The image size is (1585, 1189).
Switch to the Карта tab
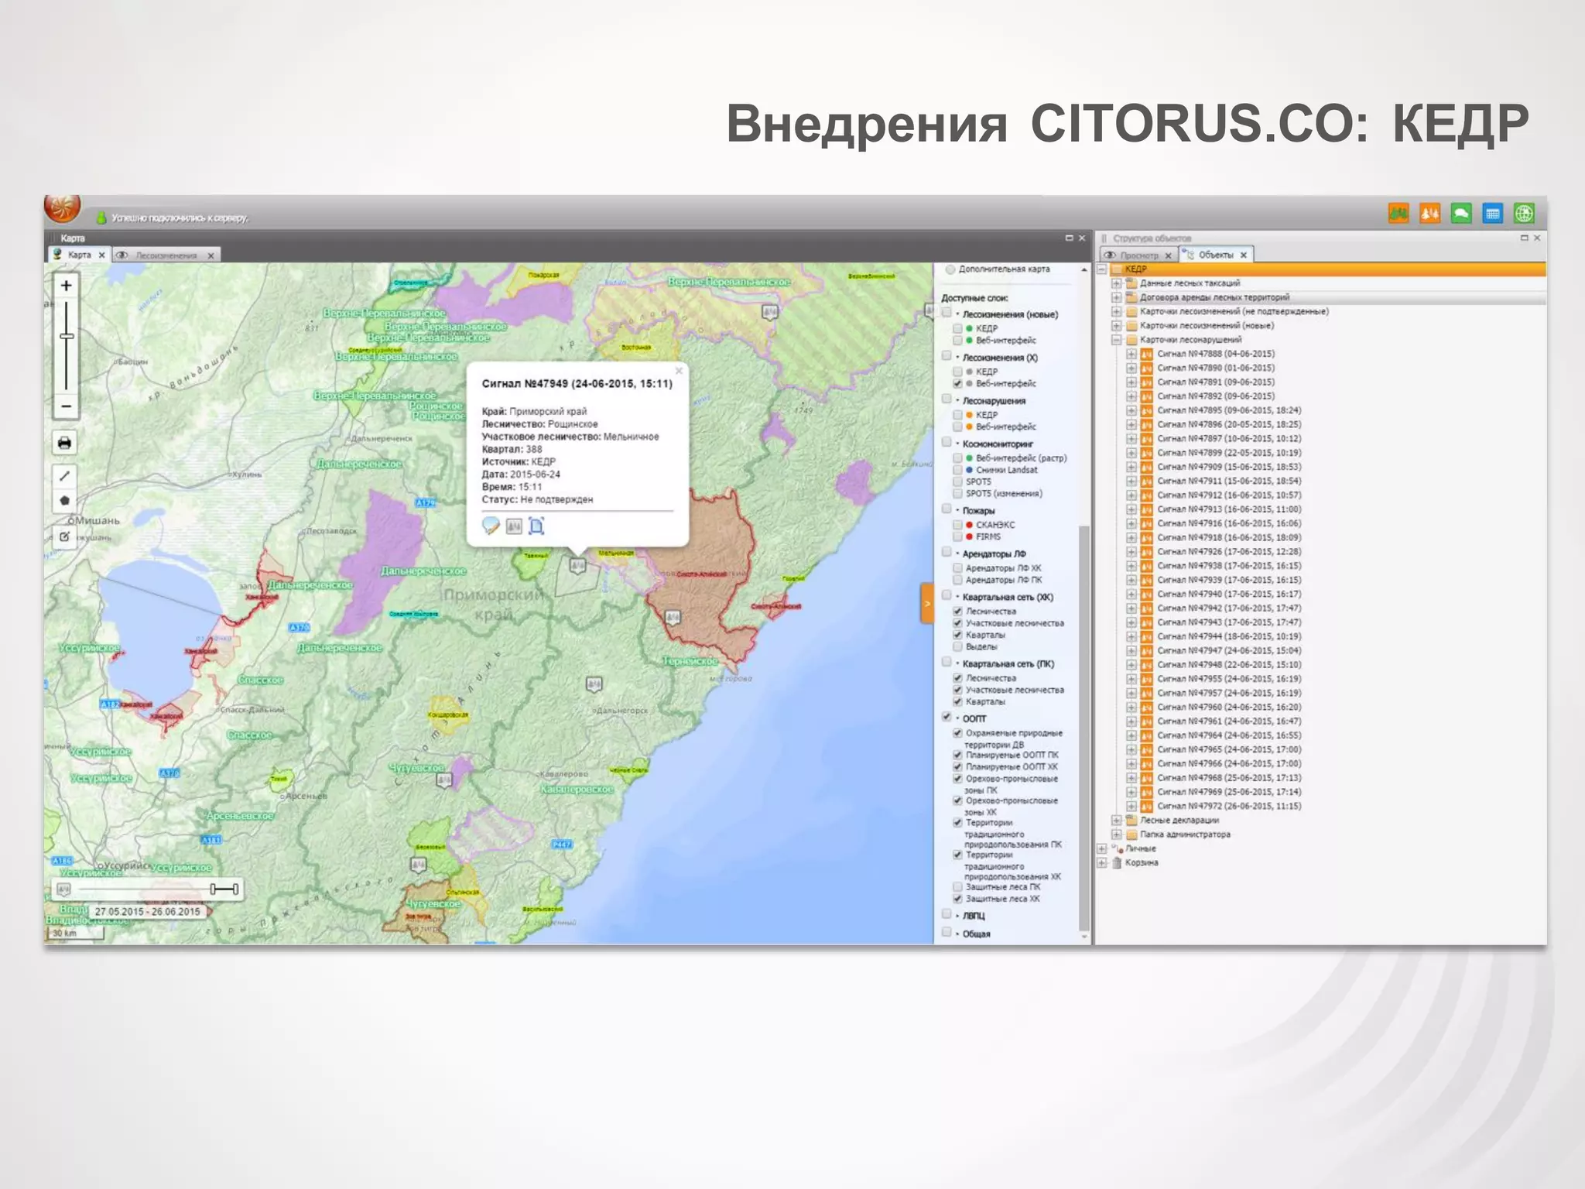pyautogui.click(x=79, y=255)
